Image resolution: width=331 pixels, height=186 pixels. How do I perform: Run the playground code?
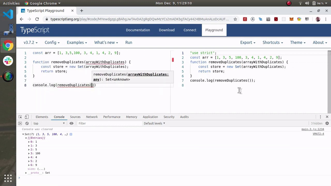point(129,42)
